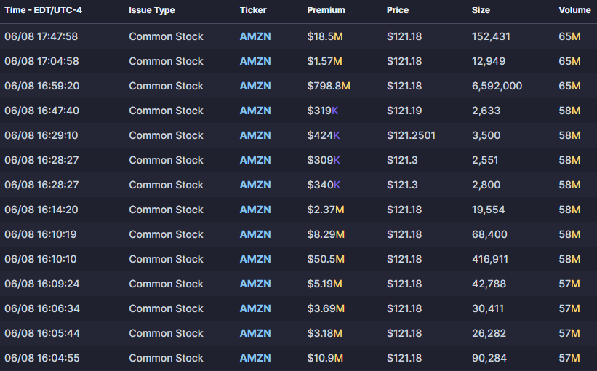This screenshot has width=597, height=371.
Task: Click the 152,431 size cell
Action: 491,36
